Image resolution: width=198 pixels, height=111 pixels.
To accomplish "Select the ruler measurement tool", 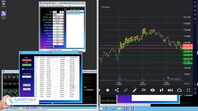I will (126, 90).
